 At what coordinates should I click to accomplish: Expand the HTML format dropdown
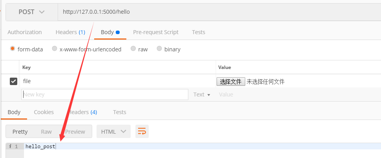(x=113, y=131)
